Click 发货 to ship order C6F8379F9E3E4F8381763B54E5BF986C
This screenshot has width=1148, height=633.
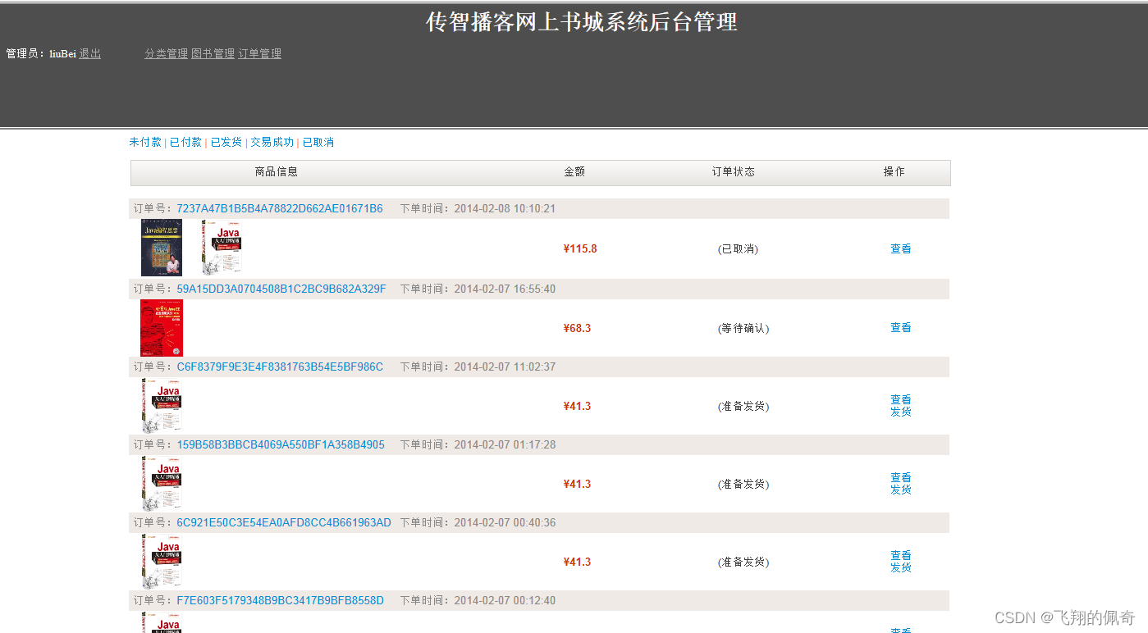click(x=901, y=412)
